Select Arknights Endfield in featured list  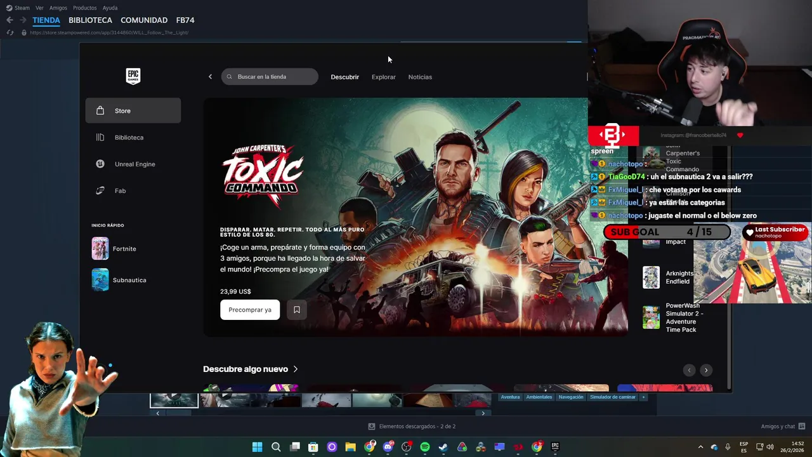[669, 277]
